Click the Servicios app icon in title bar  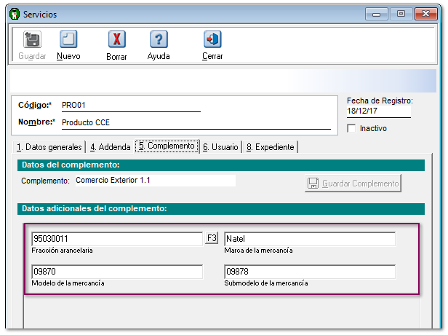coord(12,14)
